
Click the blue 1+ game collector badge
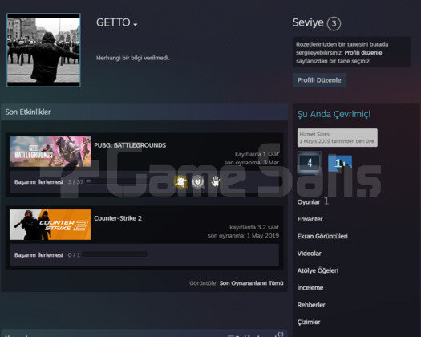pos(340,163)
